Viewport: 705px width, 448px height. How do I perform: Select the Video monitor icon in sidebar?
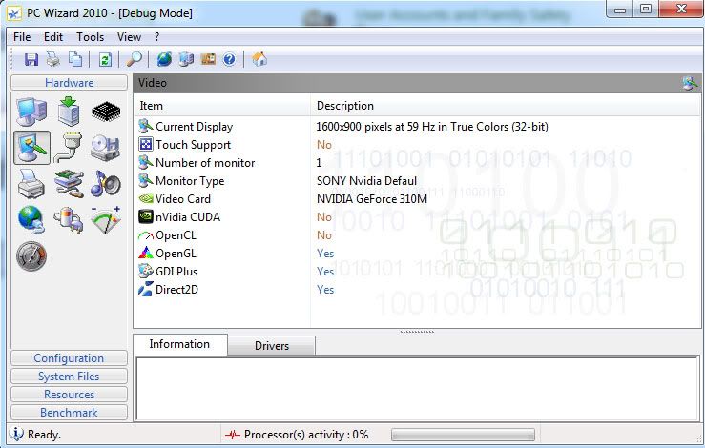31,148
